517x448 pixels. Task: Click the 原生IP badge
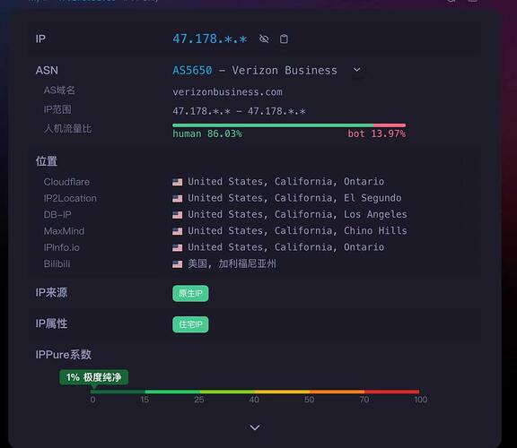pos(190,293)
